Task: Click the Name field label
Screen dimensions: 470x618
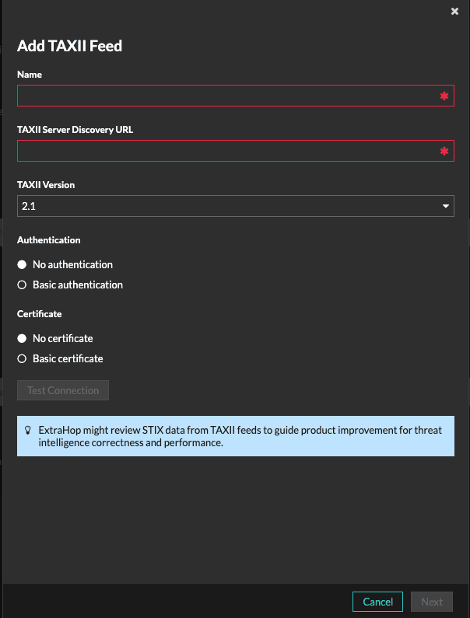Action: 30,75
